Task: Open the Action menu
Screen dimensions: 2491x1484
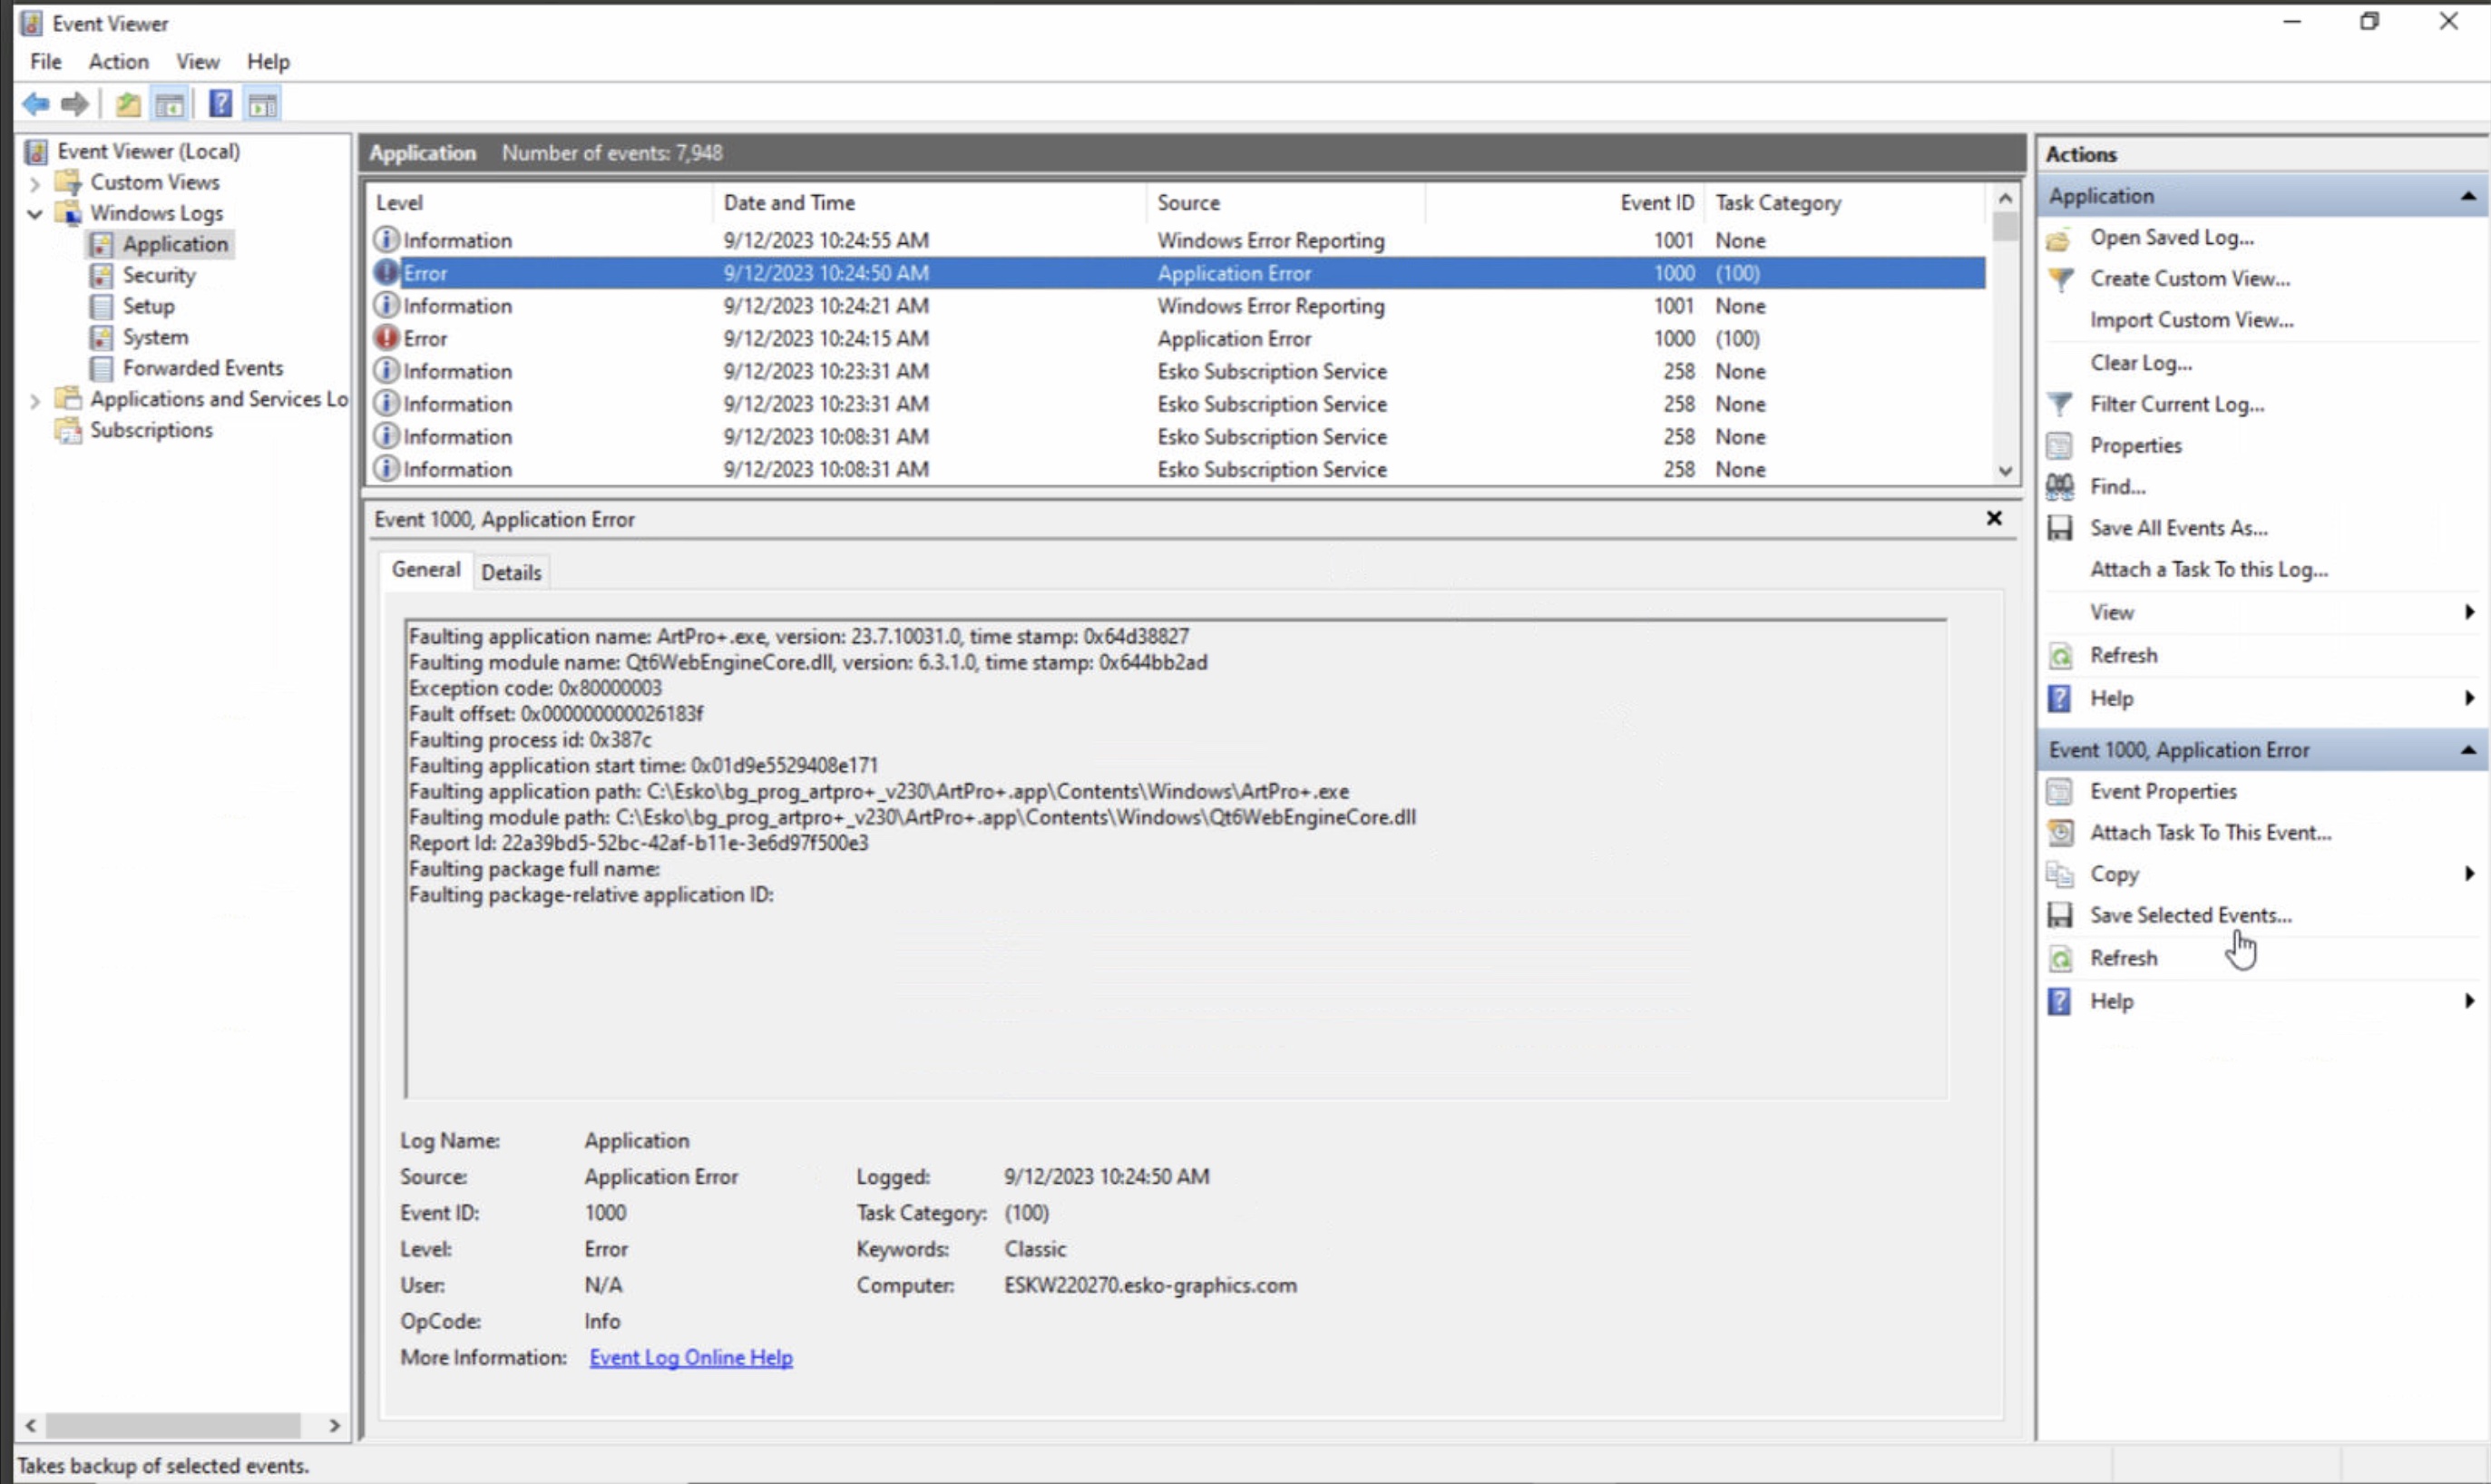Action: click(x=118, y=61)
